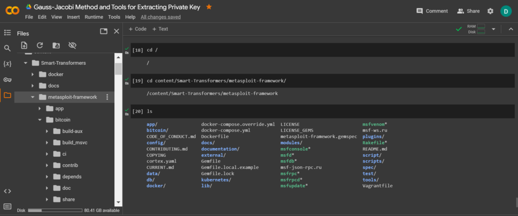Expand the build_msvc folder

(x=47, y=143)
